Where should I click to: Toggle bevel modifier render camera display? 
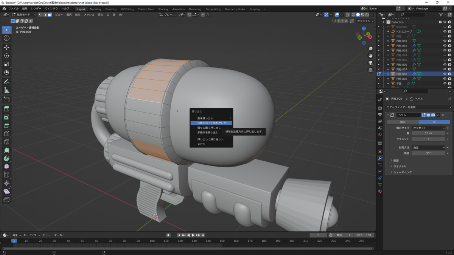[x=433, y=115]
